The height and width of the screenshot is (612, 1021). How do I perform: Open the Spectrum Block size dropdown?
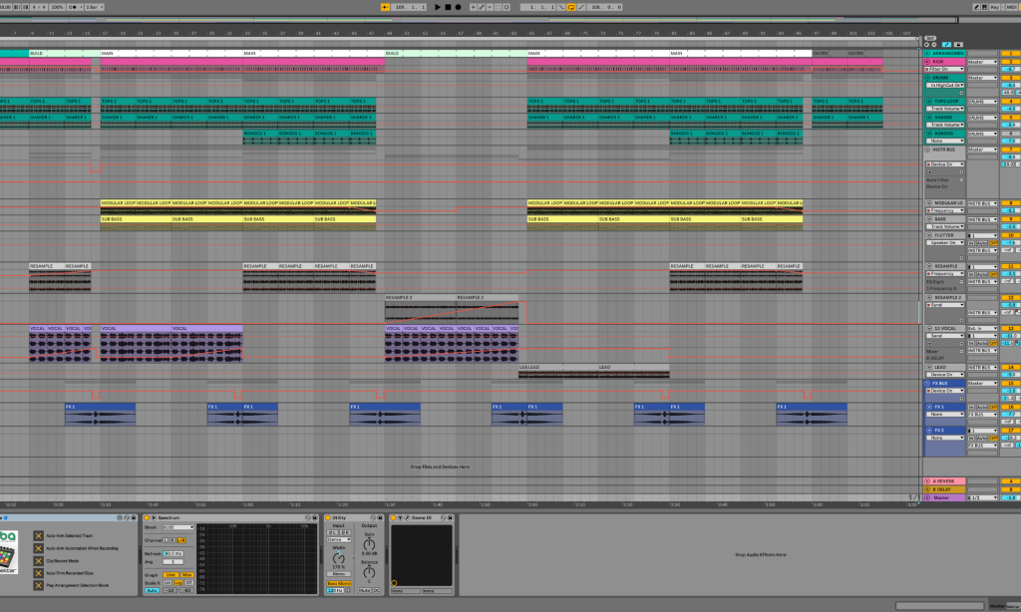[x=177, y=527]
